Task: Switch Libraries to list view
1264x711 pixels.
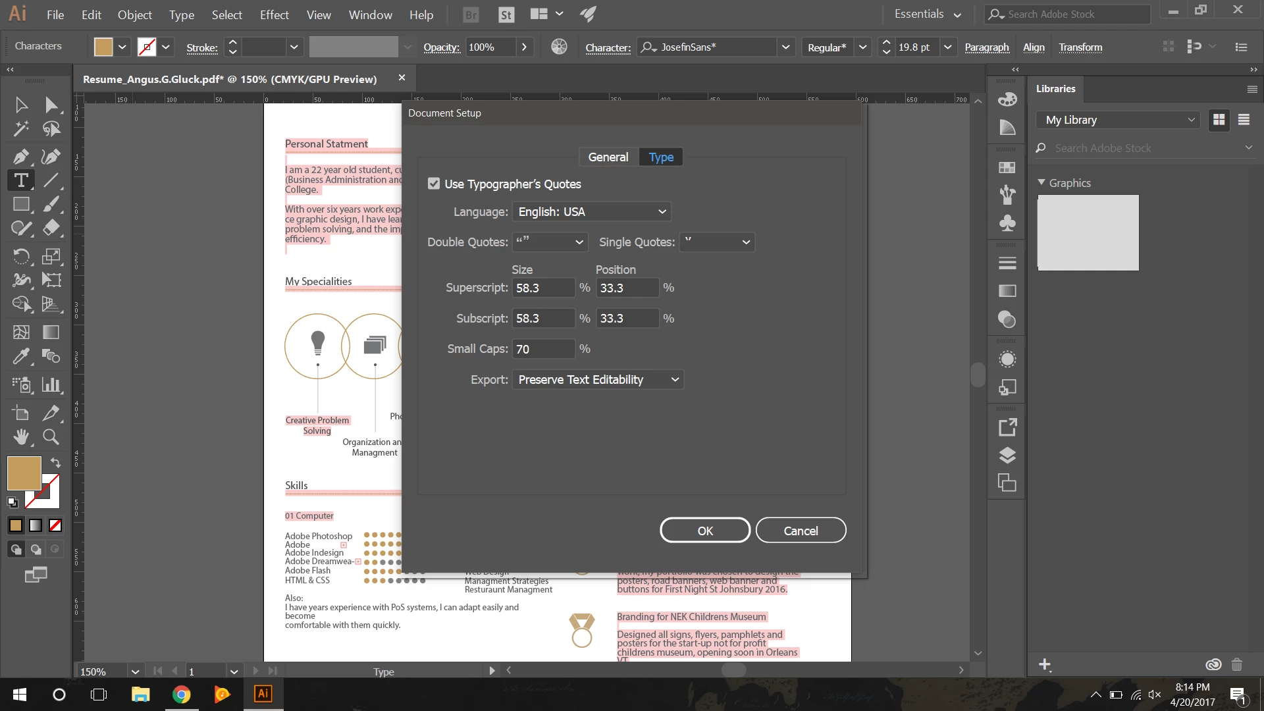Action: (1244, 120)
